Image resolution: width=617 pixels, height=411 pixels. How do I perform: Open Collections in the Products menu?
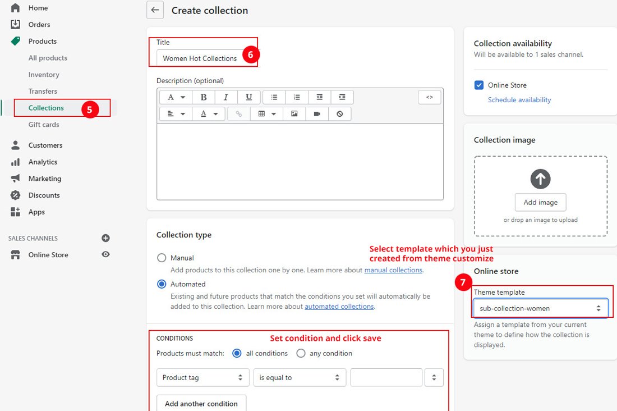[46, 108]
